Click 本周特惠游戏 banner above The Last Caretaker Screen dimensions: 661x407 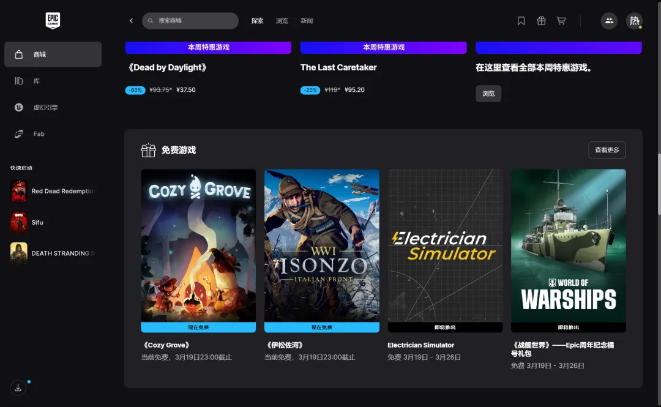click(384, 47)
